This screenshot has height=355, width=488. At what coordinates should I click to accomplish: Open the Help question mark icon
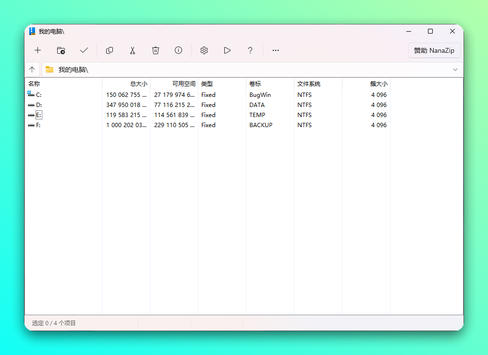(x=250, y=50)
